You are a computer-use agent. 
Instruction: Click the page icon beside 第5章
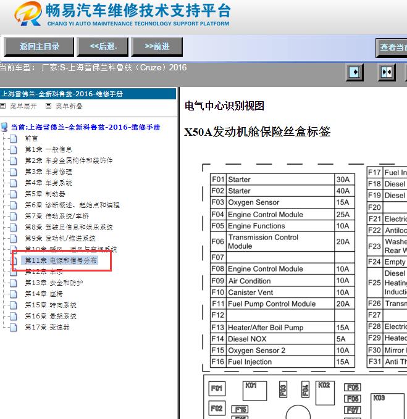coord(14,194)
